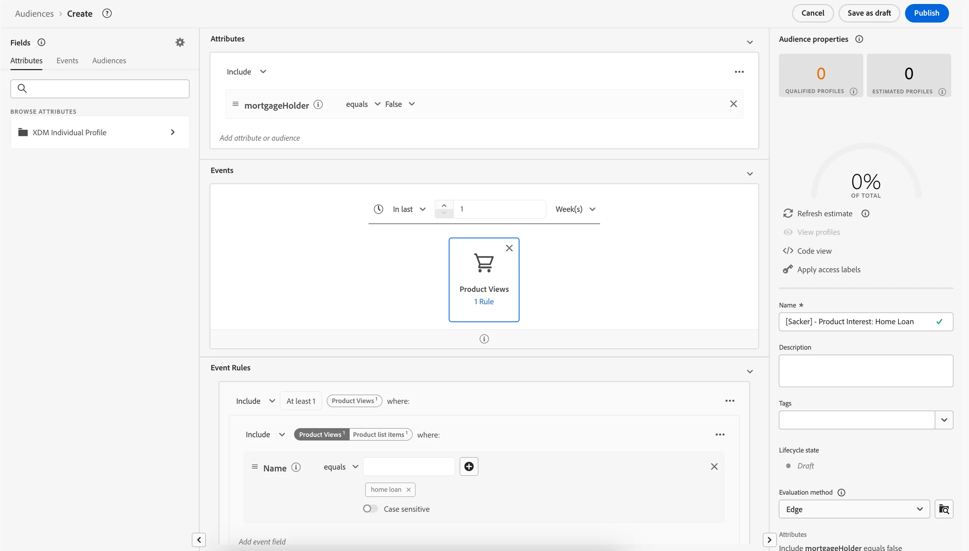Click the info icon next to Fields
969x551 pixels.
coord(41,43)
